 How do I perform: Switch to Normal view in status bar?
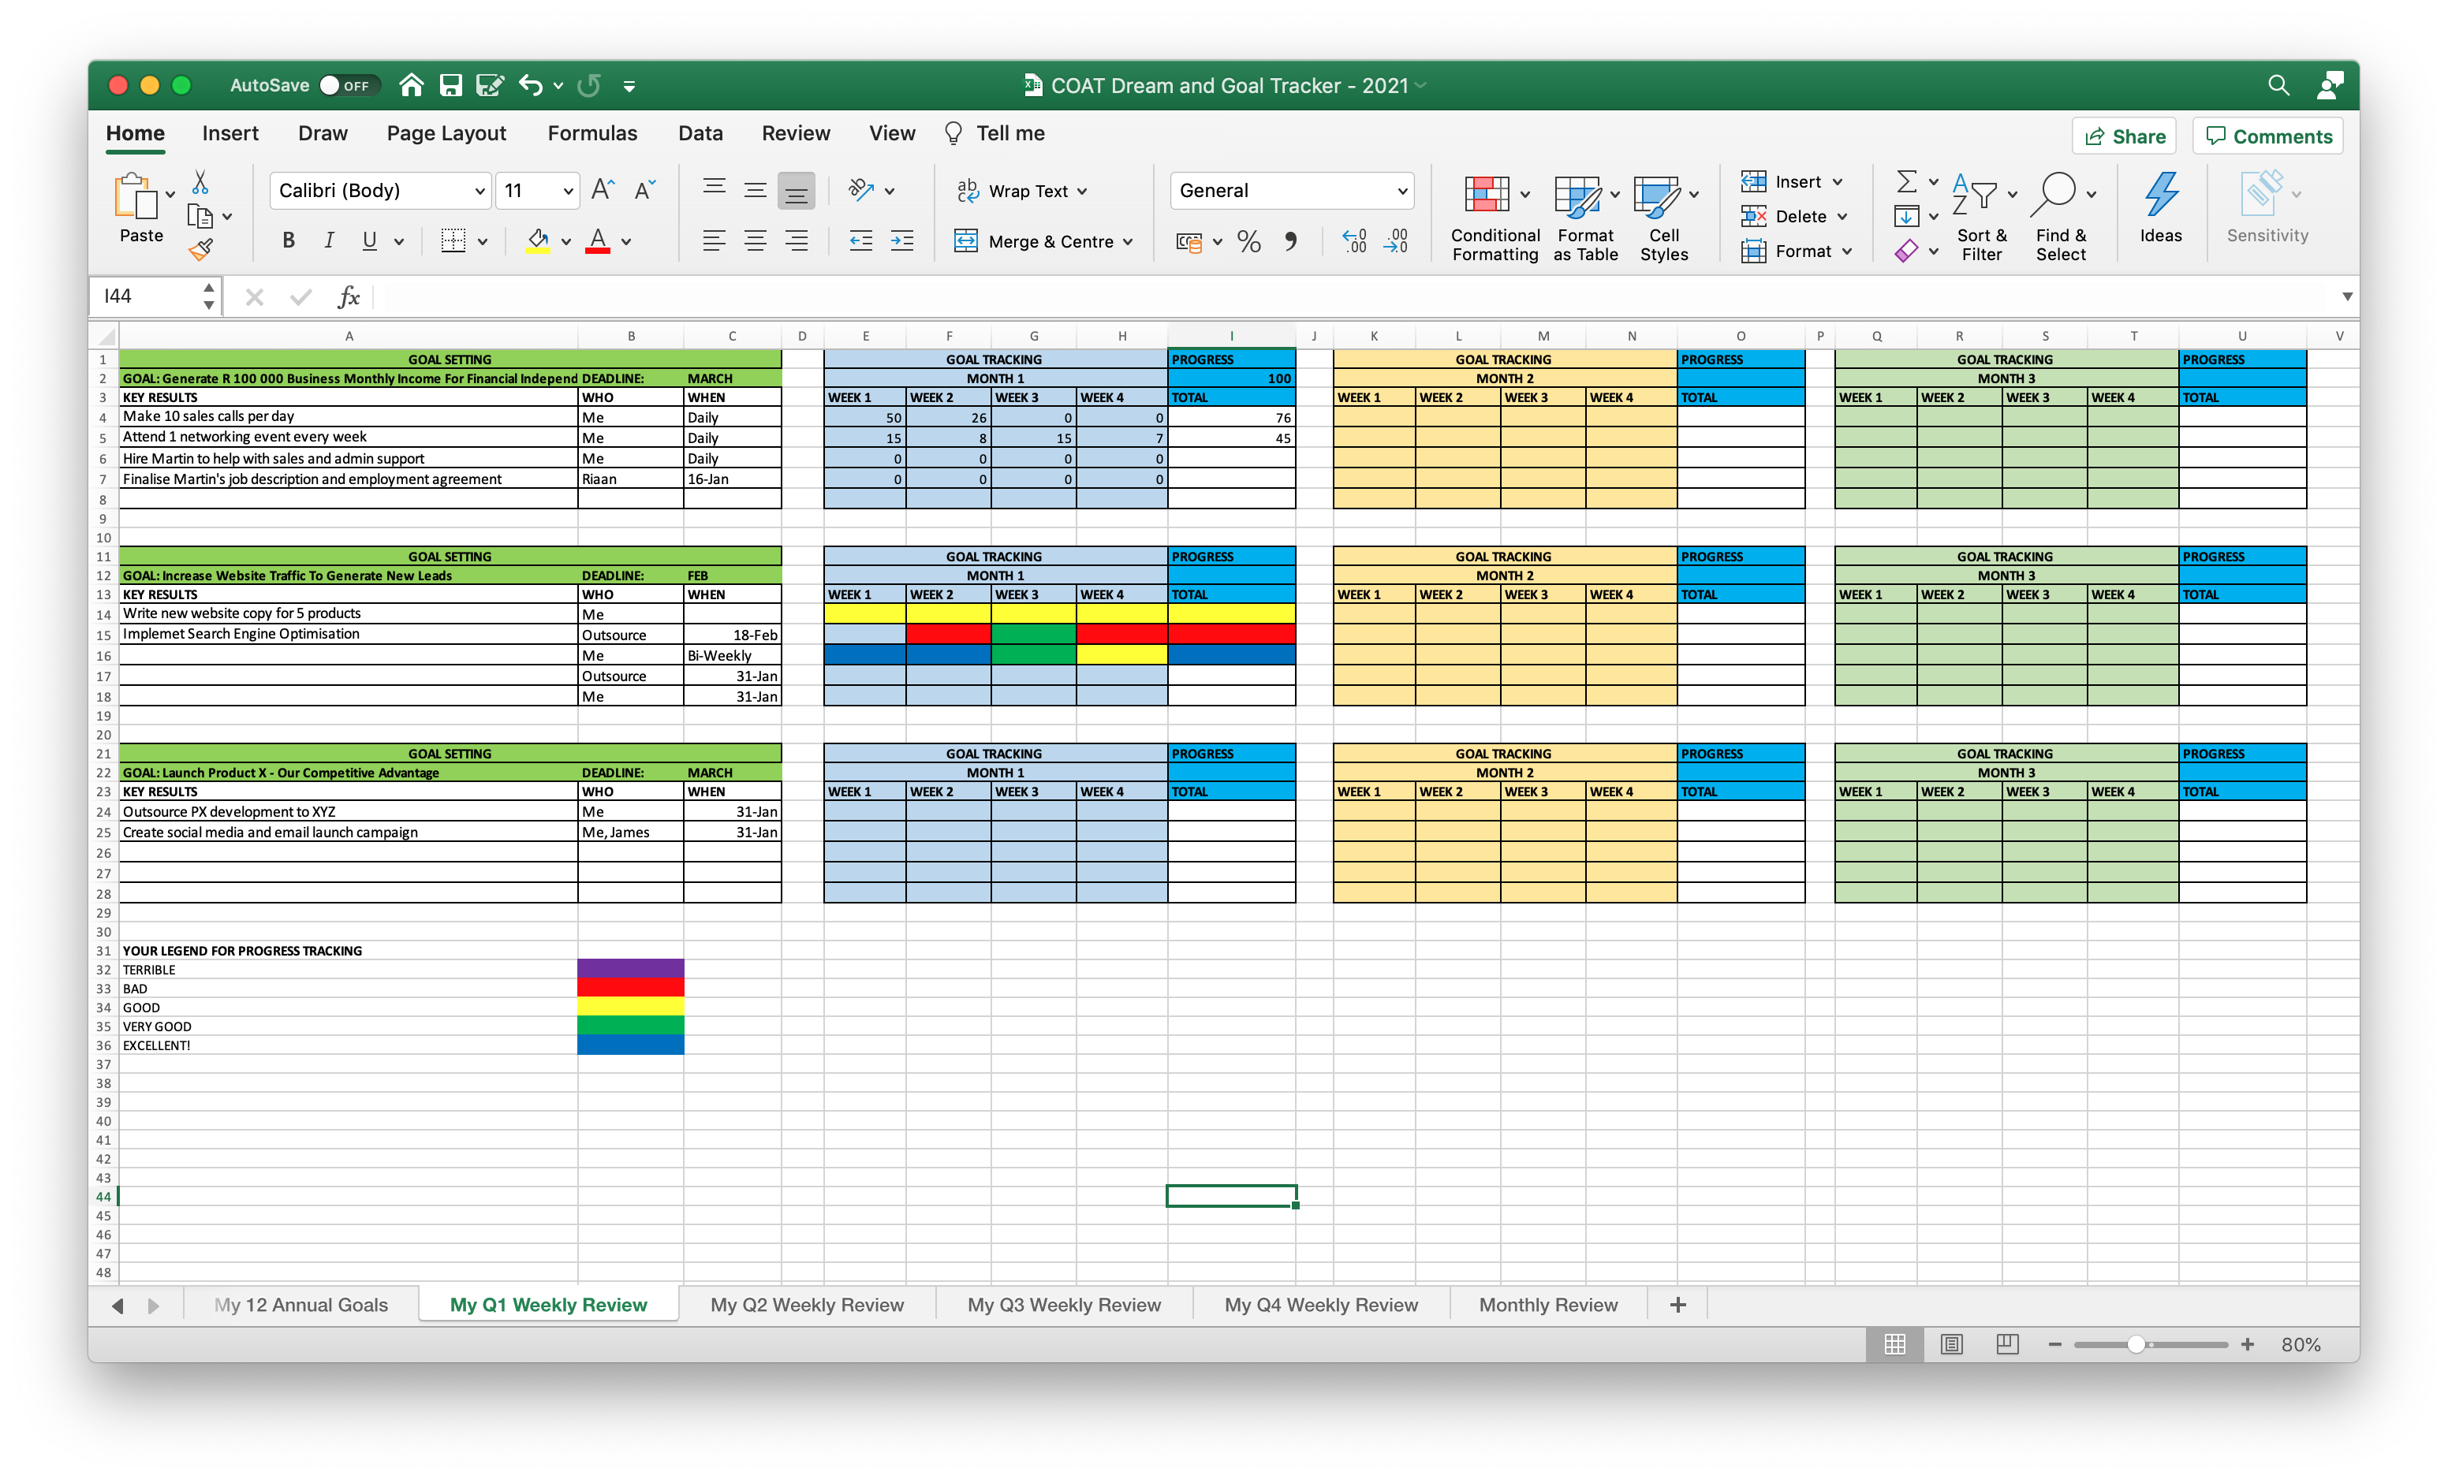tap(1894, 1344)
